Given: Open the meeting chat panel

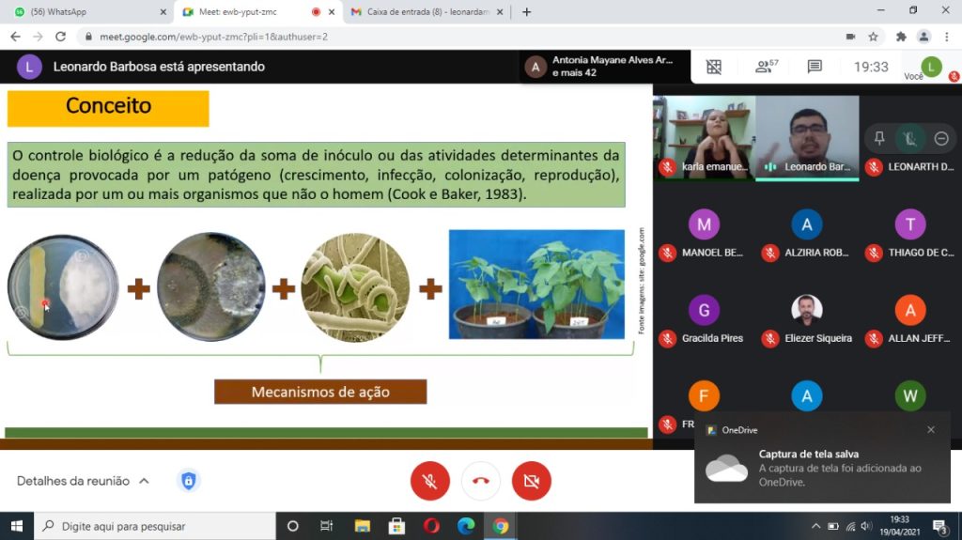Looking at the screenshot, I should (815, 67).
